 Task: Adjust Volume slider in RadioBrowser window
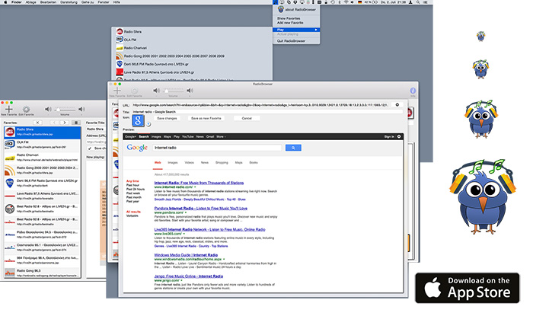[x=173, y=91]
